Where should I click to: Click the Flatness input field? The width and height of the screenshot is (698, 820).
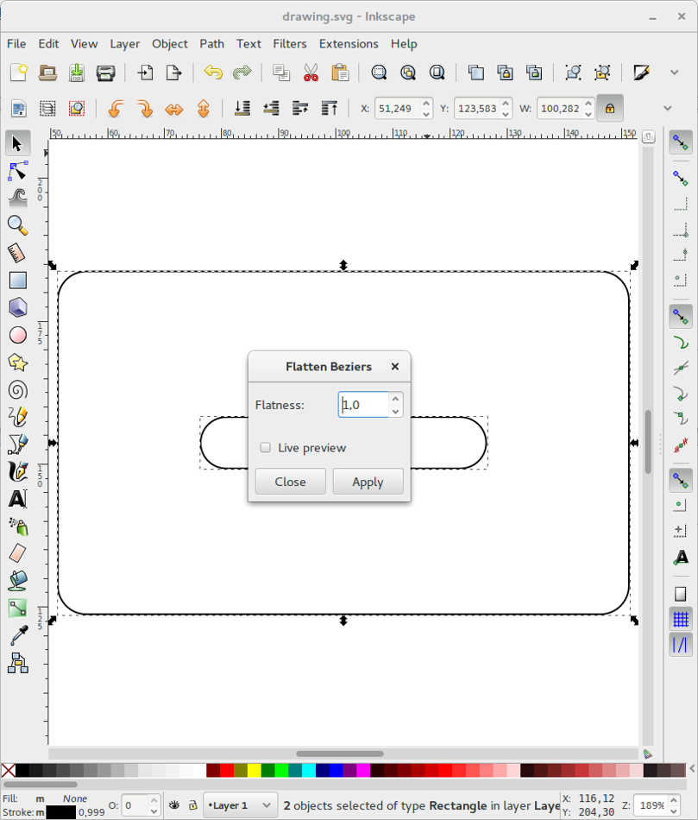tap(364, 405)
